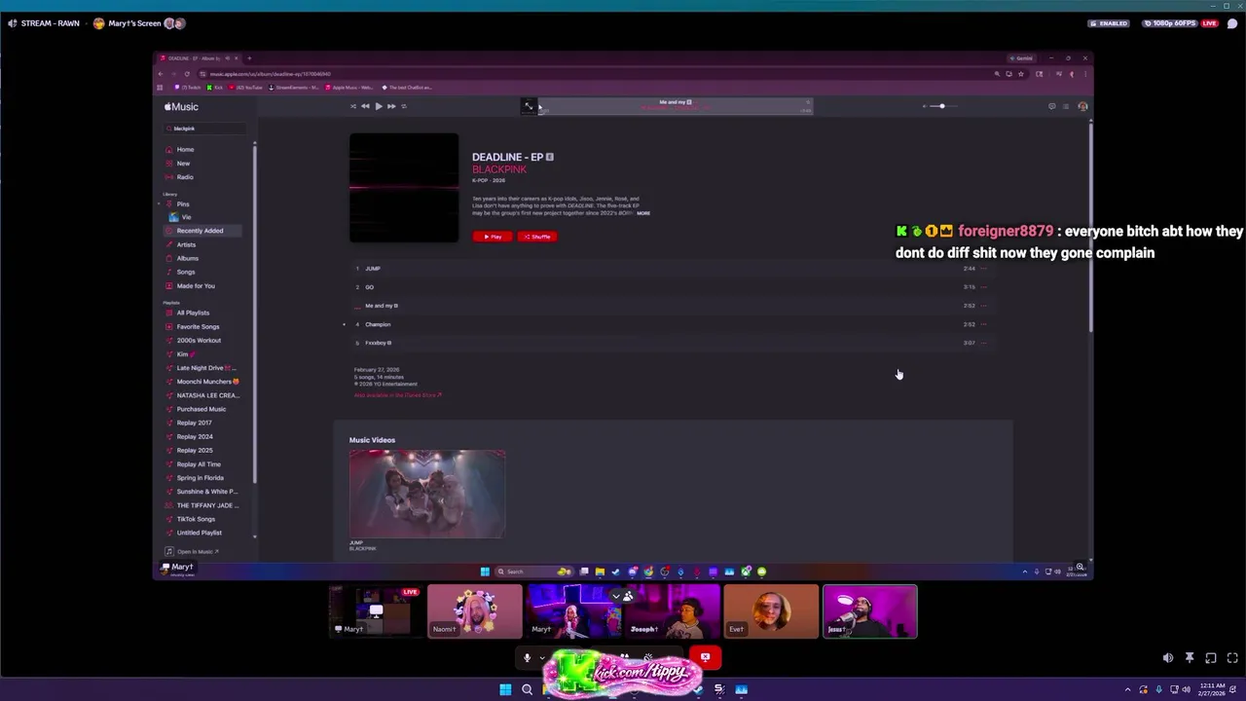Image resolution: width=1246 pixels, height=701 pixels.
Task: Open Artists in library sidebar
Action: 186,244
